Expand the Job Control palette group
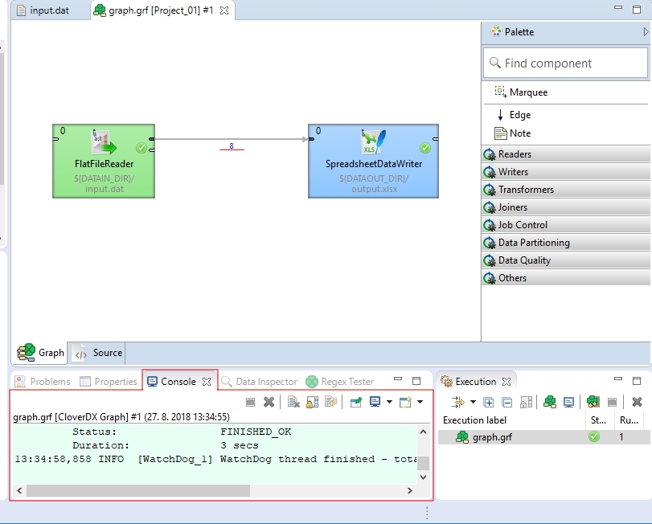The image size is (652, 524). (x=565, y=225)
